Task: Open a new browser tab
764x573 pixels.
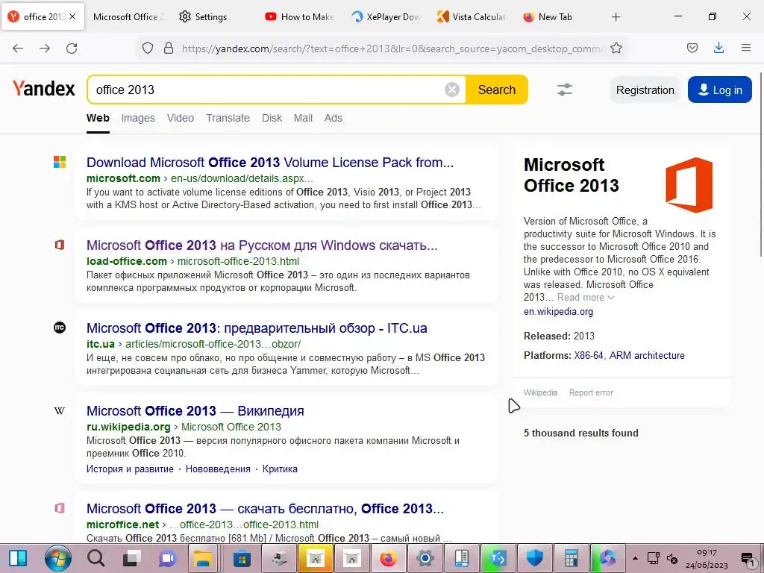Action: coord(616,17)
